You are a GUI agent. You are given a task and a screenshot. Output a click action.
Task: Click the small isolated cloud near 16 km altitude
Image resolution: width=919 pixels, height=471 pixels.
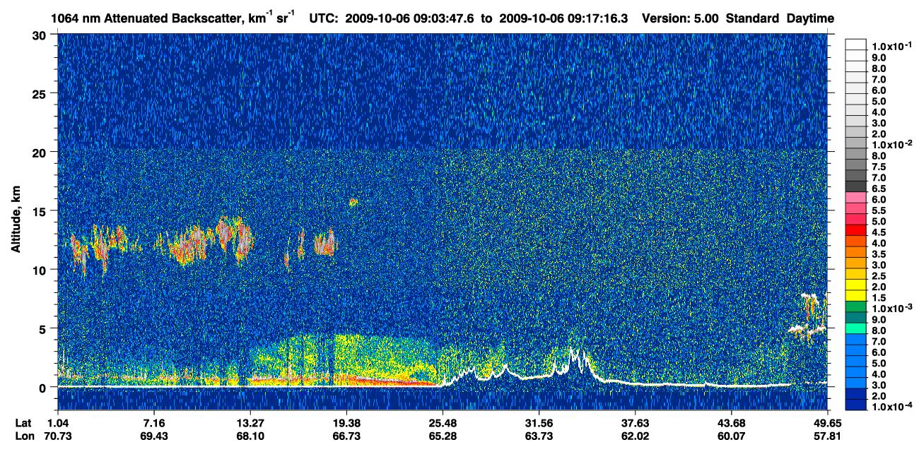click(x=353, y=202)
